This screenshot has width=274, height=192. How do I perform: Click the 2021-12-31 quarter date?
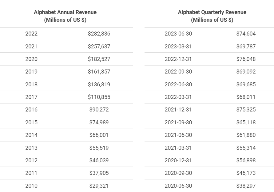click(x=178, y=110)
